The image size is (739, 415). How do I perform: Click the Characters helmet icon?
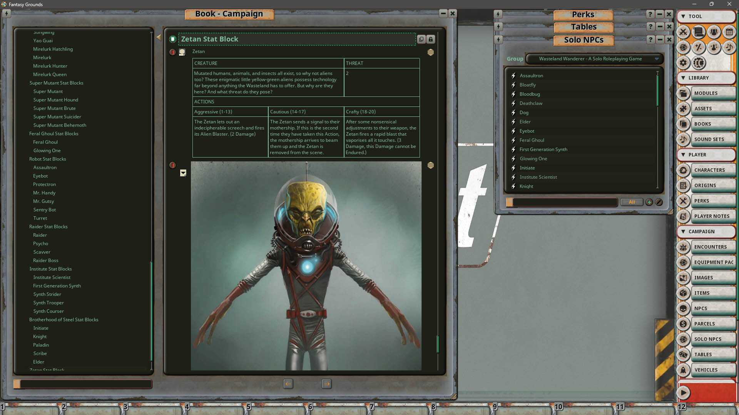[x=683, y=170]
